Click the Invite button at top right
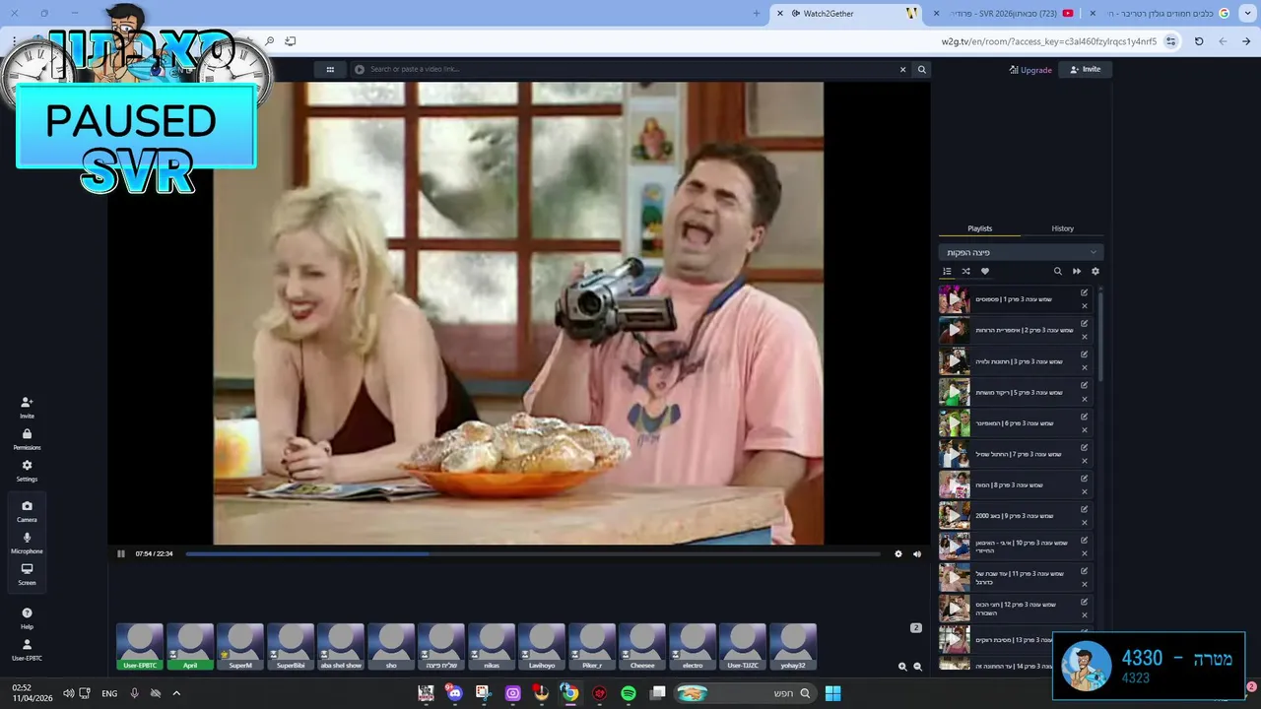 click(1086, 70)
